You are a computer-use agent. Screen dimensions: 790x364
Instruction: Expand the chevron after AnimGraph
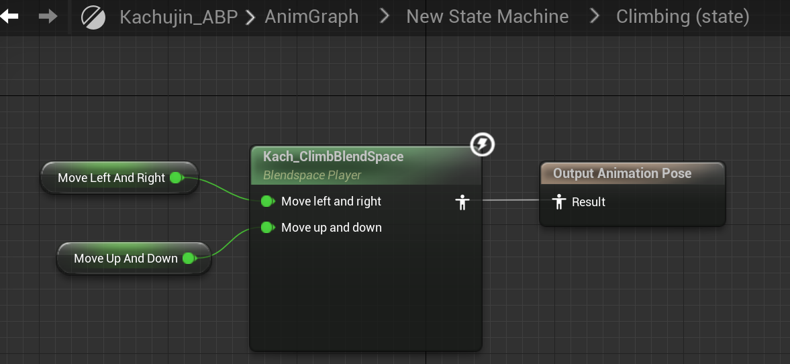pyautogui.click(x=385, y=17)
